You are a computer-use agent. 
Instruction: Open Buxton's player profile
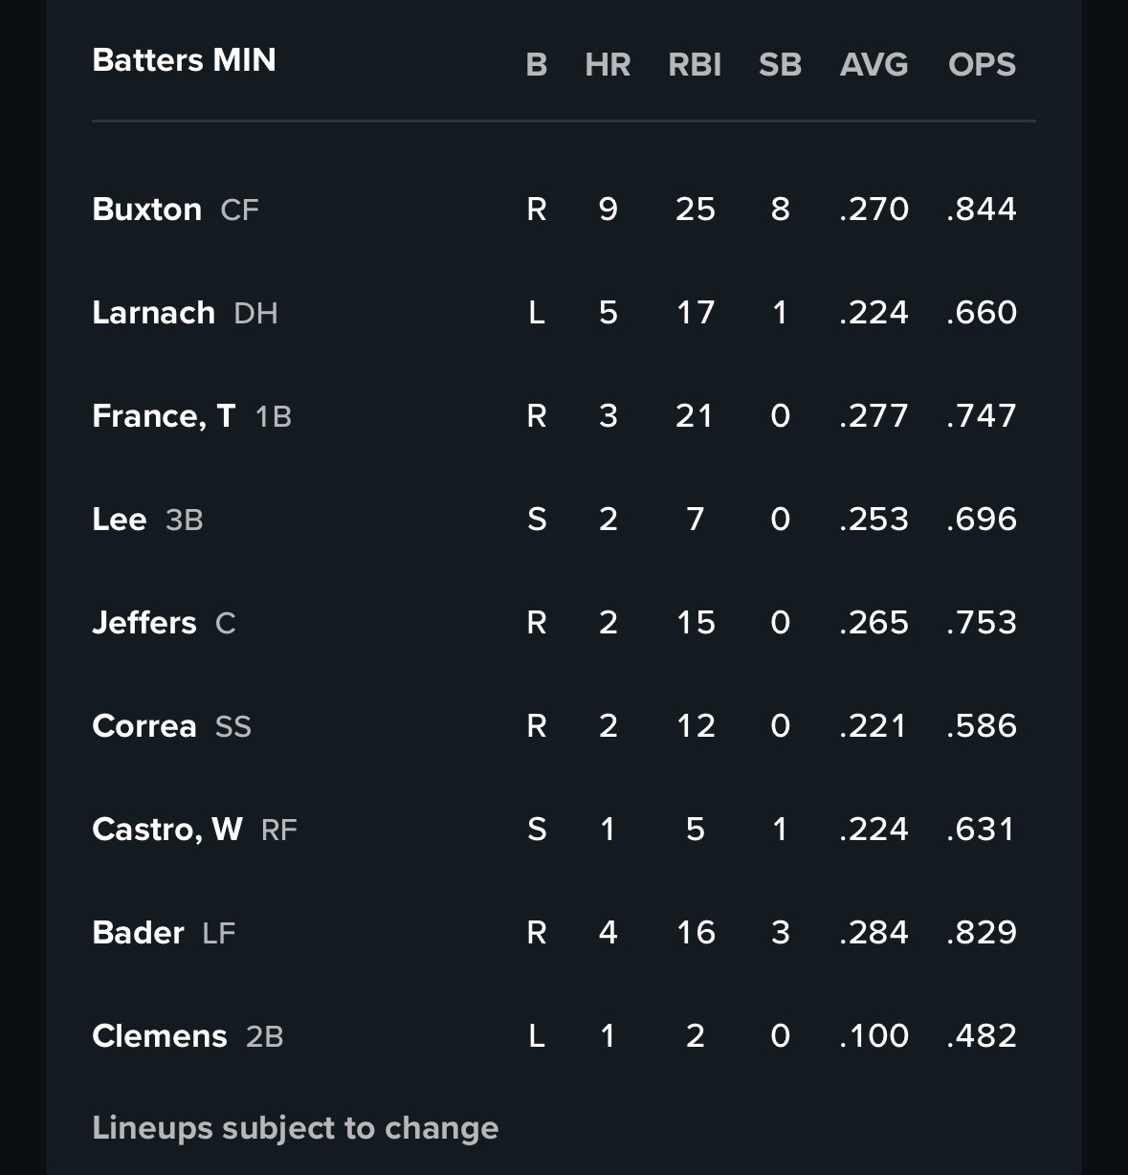[147, 210]
